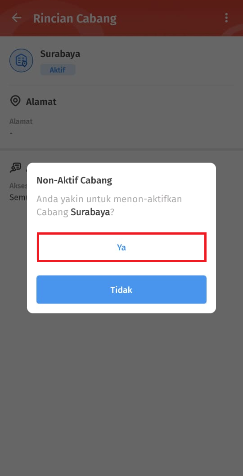Tap the Non-Aktif Cabang dialog title
This screenshot has width=243, height=476.
click(74, 180)
